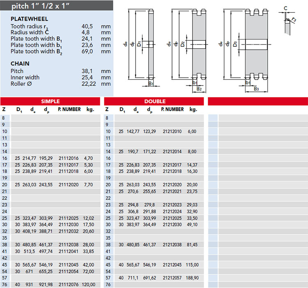Click the de value 142,77 in DOUBLE table
Image resolution: width=308 pixels, height=288 pixels.
(133, 131)
